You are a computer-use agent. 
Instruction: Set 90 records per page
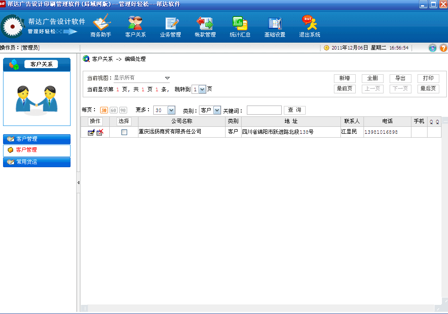point(123,110)
